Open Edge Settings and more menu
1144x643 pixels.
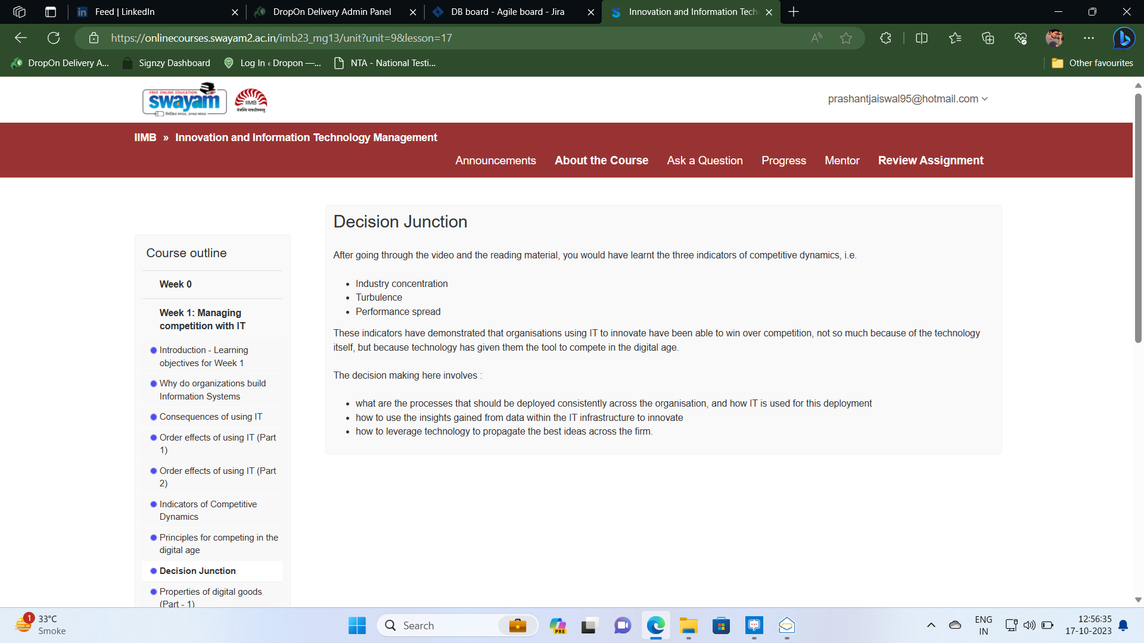pos(1089,38)
